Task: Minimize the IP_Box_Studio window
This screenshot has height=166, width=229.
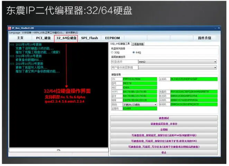Action: pyautogui.click(x=215, y=28)
